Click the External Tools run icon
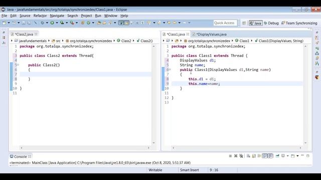Viewport: 321px width, 180px height. click(x=72, y=23)
